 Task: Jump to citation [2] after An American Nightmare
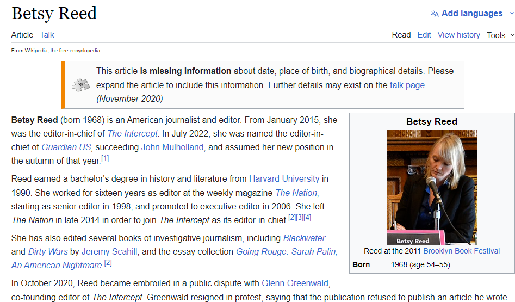click(x=108, y=263)
